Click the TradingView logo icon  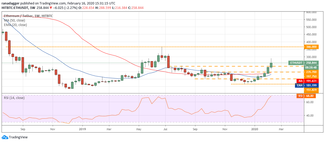point(4,137)
